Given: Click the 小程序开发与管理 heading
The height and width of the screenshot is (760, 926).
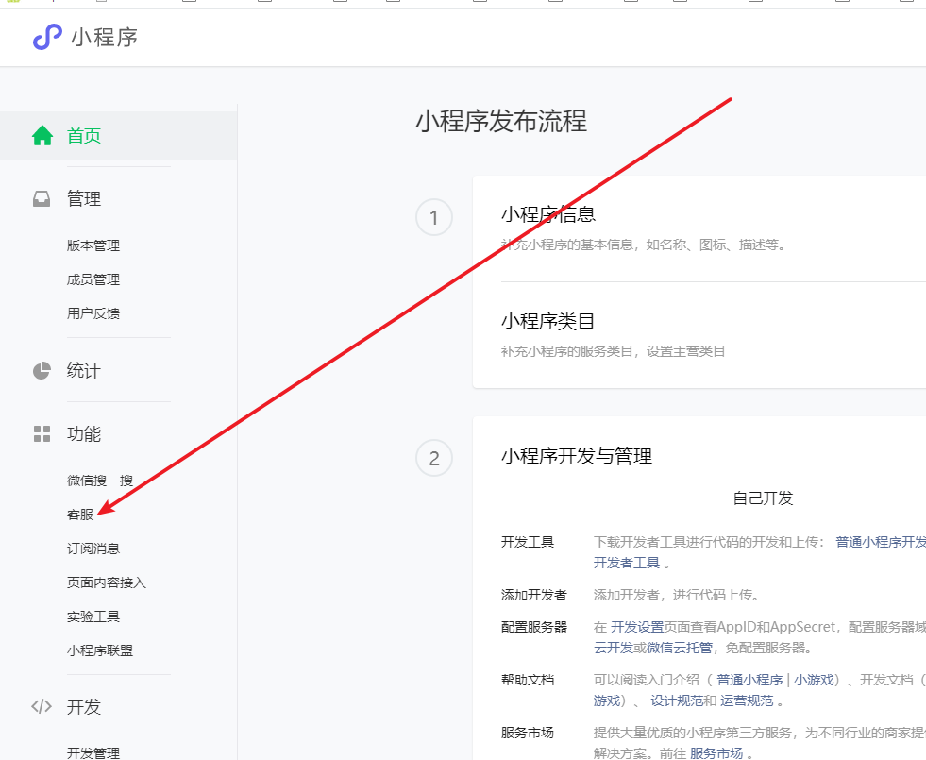Looking at the screenshot, I should pyautogui.click(x=577, y=456).
